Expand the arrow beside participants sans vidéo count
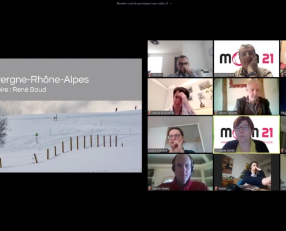Image resolution: width=286 pixels, height=231 pixels. coord(171,3)
